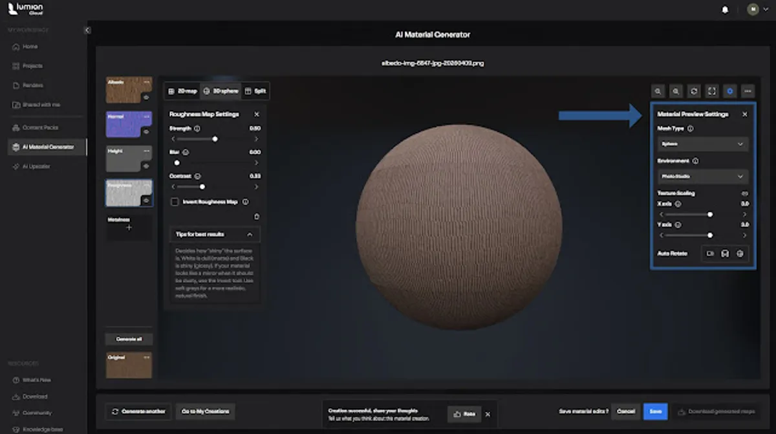The height and width of the screenshot is (434, 776).
Task: Select the Albedo map thumbnail
Action: [129, 90]
